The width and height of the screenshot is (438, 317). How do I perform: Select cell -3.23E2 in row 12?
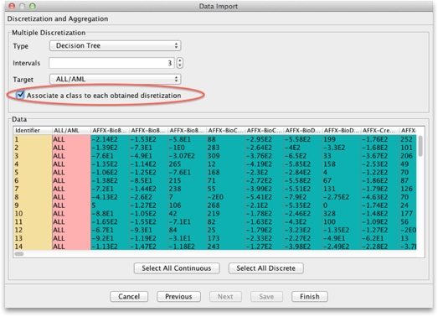pos(303,230)
